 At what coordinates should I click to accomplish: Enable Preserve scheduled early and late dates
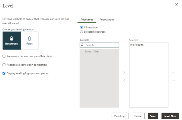coord(4,56)
